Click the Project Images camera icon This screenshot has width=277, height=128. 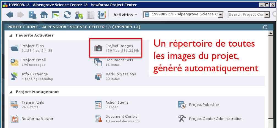point(98,48)
